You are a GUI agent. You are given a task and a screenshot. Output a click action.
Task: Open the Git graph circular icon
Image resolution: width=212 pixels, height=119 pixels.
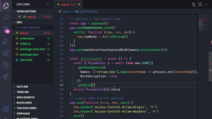(x=6, y=65)
